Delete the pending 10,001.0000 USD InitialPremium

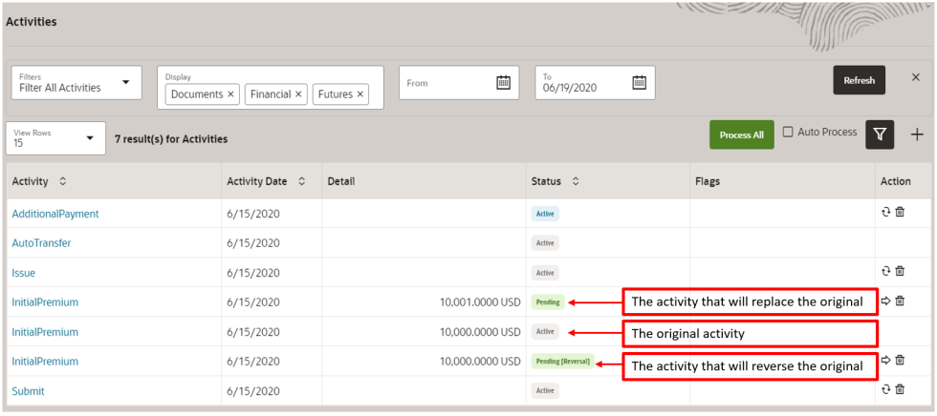900,301
